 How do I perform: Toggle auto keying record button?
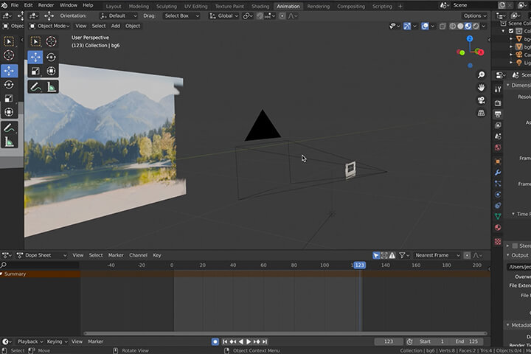pyautogui.click(x=215, y=341)
